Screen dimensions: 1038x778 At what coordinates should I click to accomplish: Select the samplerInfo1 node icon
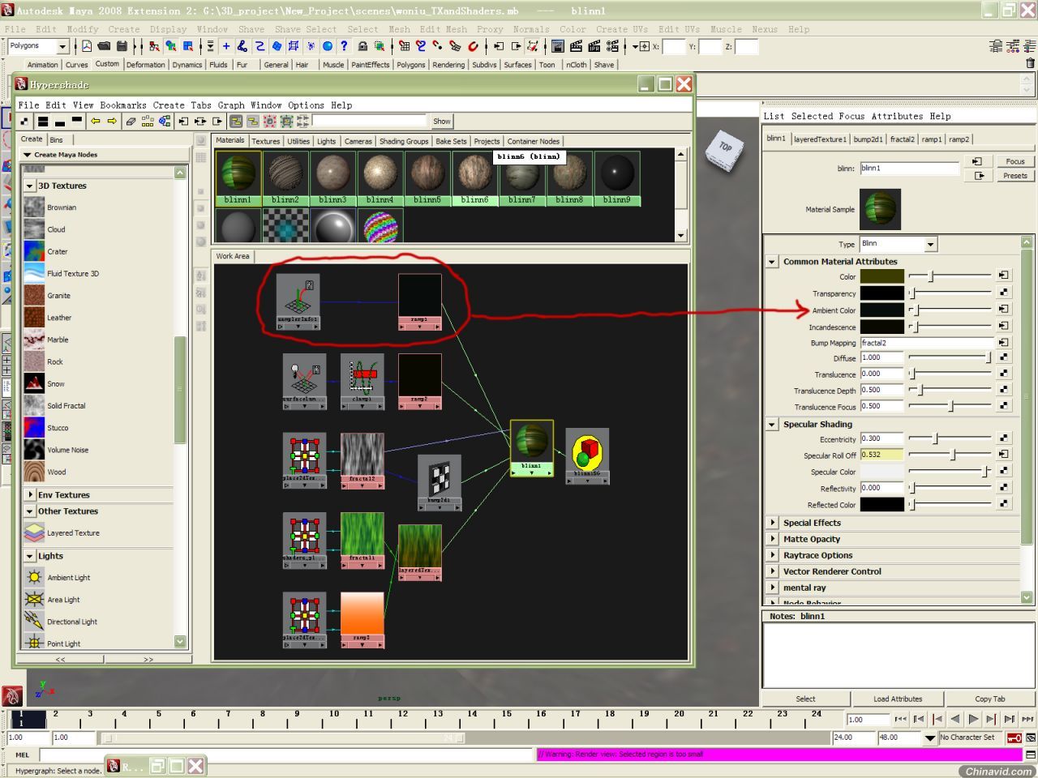298,296
